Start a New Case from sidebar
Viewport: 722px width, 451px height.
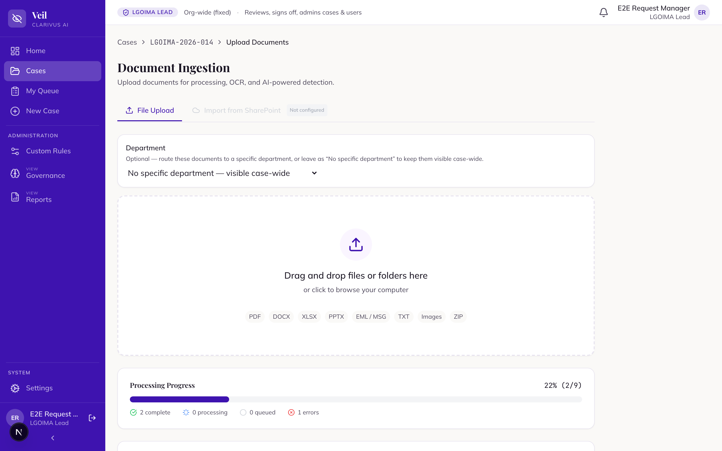[x=52, y=111]
